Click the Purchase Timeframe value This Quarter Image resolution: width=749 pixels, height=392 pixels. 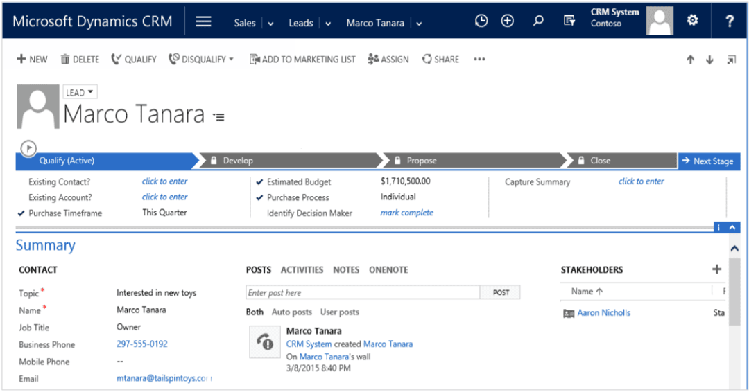coord(164,213)
